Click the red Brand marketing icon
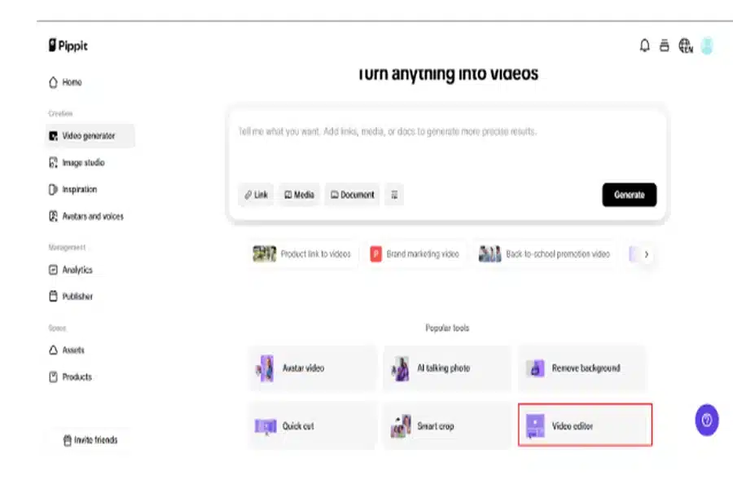The image size is (733, 489). (375, 254)
